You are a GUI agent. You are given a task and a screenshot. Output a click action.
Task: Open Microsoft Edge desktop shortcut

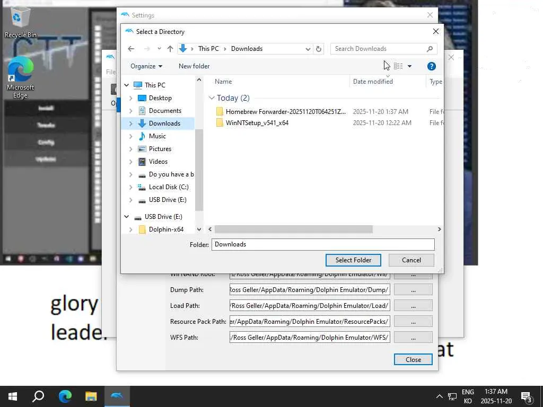click(x=21, y=78)
